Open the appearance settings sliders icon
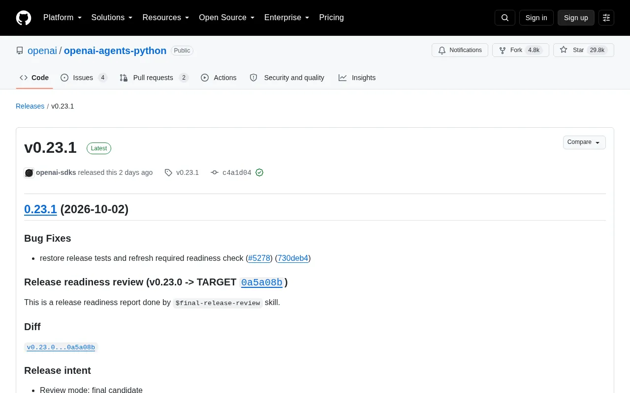The height and width of the screenshot is (393, 630). pyautogui.click(x=606, y=18)
